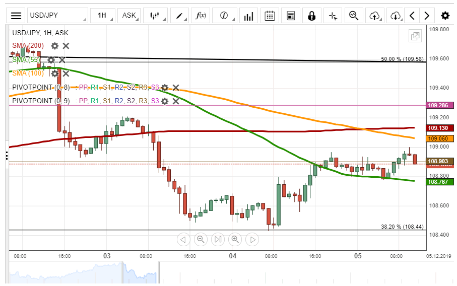Open the USD/JPY instrument selector
Viewport: 457px width, 286px height.
57,16
